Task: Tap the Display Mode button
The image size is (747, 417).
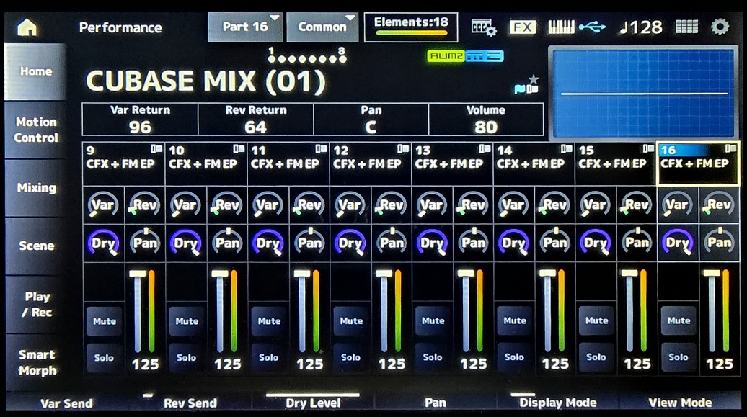Action: (x=558, y=403)
